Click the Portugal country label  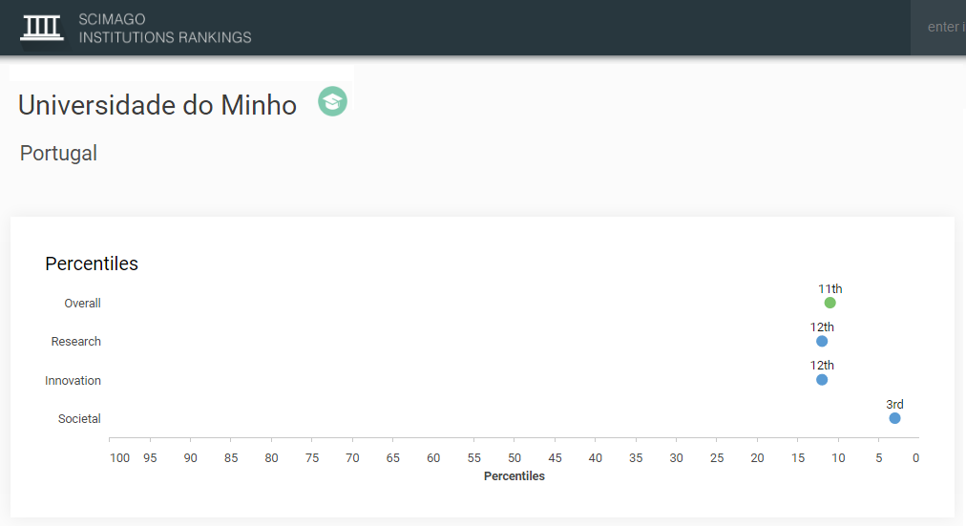pyautogui.click(x=58, y=153)
